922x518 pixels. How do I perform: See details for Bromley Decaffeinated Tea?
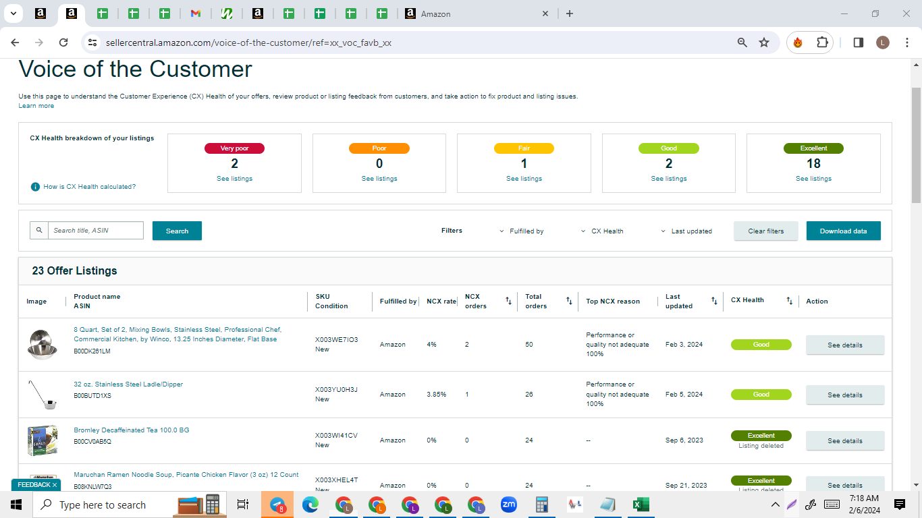pos(845,440)
